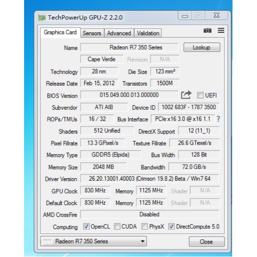Click the DirectX Support value 12 (11_1)

pyautogui.click(x=199, y=131)
